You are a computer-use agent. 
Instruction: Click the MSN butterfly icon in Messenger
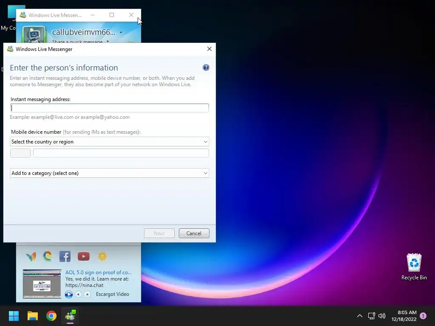[x=31, y=256]
